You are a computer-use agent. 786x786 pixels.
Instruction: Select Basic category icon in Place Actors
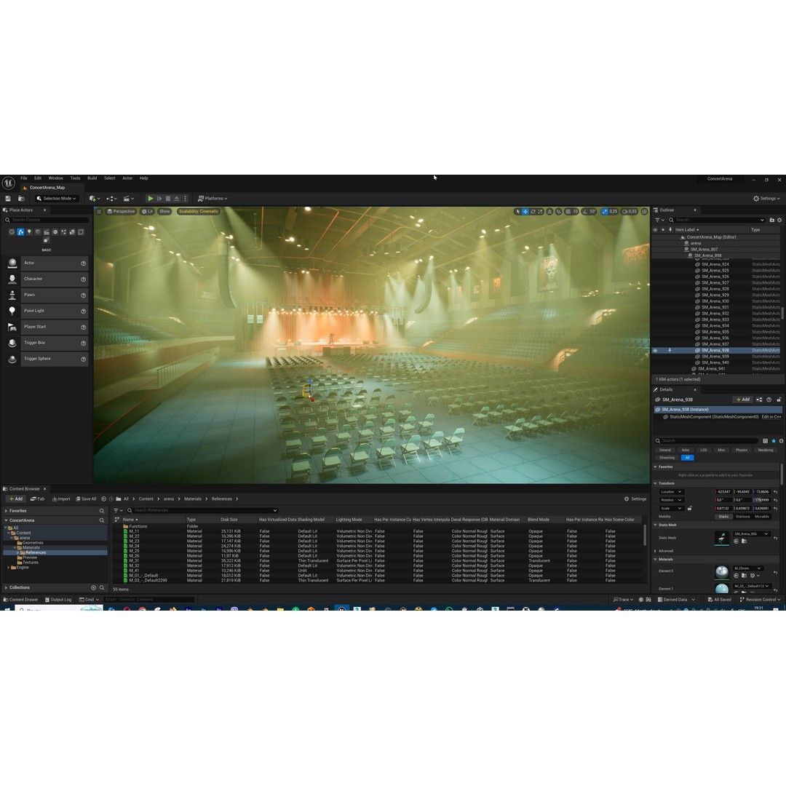coord(20,232)
